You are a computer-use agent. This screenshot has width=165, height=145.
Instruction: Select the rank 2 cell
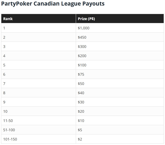pyautogui.click(x=39, y=37)
